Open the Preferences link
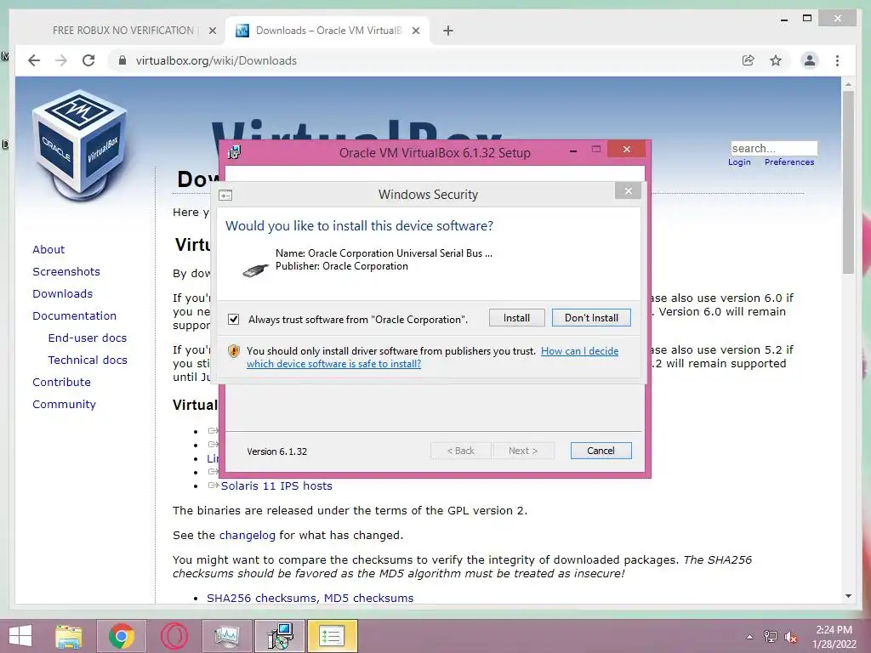The width and height of the screenshot is (871, 653). click(x=788, y=162)
